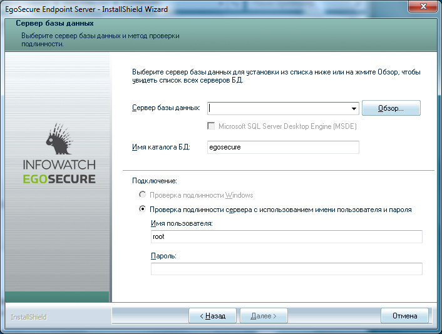Click the Имя пользователя: label
Viewport: 442px width, 334px height.
[182, 224]
